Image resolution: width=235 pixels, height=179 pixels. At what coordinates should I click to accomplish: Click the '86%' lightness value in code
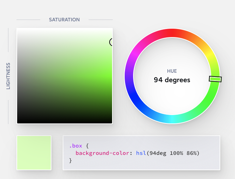click(191, 153)
